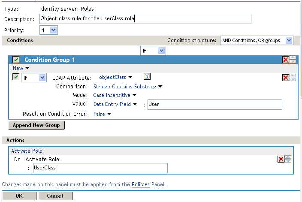Open the New menu in Condition Group

(21, 68)
